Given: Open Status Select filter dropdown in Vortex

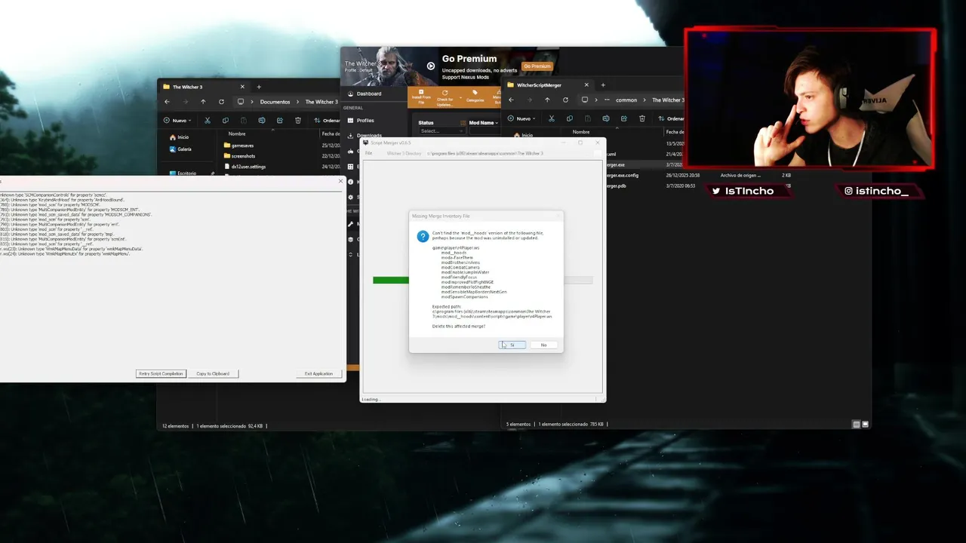Looking at the screenshot, I should pos(441,130).
